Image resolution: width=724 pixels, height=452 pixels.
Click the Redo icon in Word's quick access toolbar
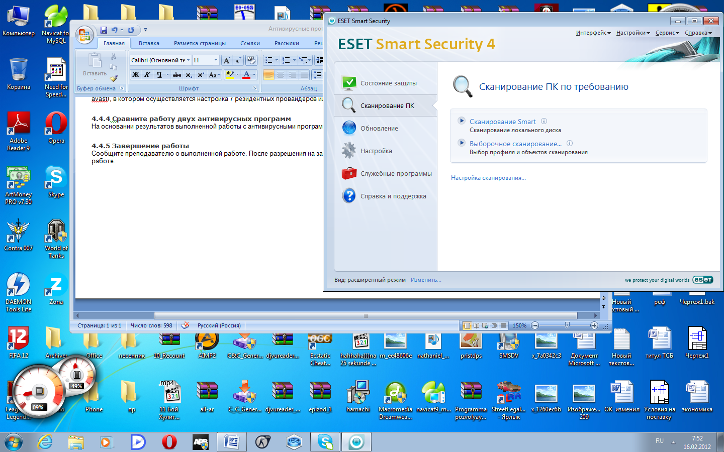(x=131, y=30)
